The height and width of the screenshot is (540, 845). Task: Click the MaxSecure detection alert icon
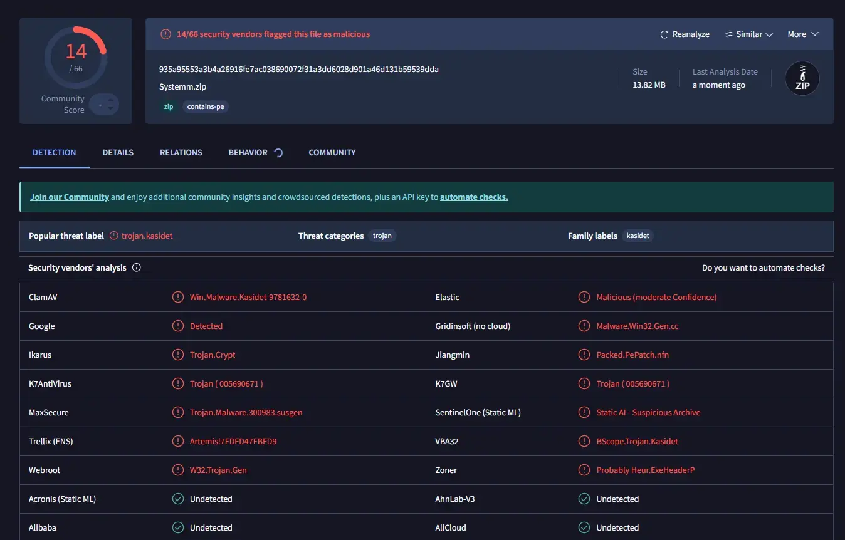tap(178, 412)
